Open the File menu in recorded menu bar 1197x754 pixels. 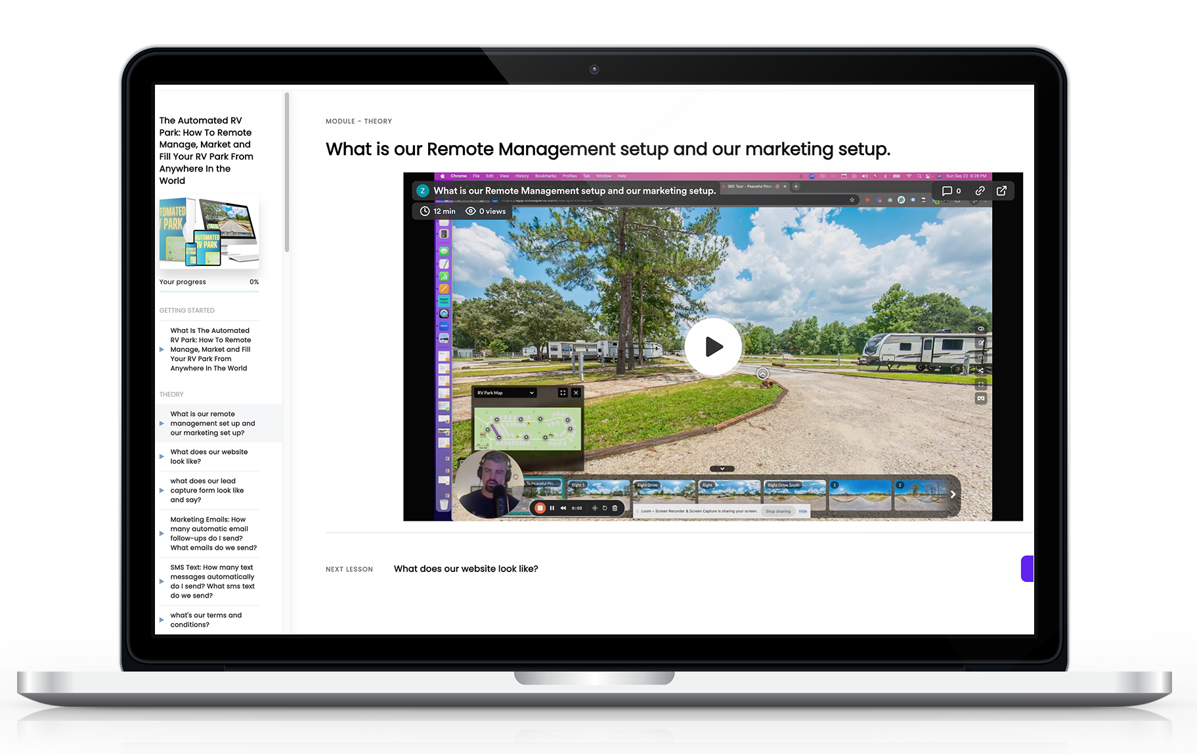coord(476,176)
